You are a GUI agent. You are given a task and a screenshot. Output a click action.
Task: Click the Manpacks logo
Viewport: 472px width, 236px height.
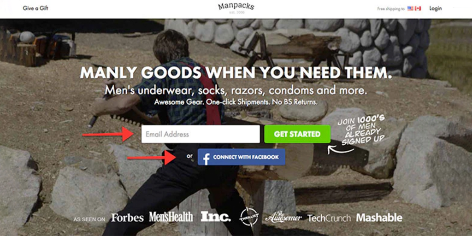[x=236, y=8]
